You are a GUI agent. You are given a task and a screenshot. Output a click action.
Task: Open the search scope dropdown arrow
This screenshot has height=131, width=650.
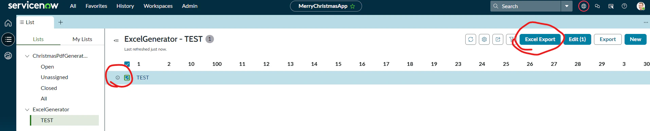tap(567, 6)
